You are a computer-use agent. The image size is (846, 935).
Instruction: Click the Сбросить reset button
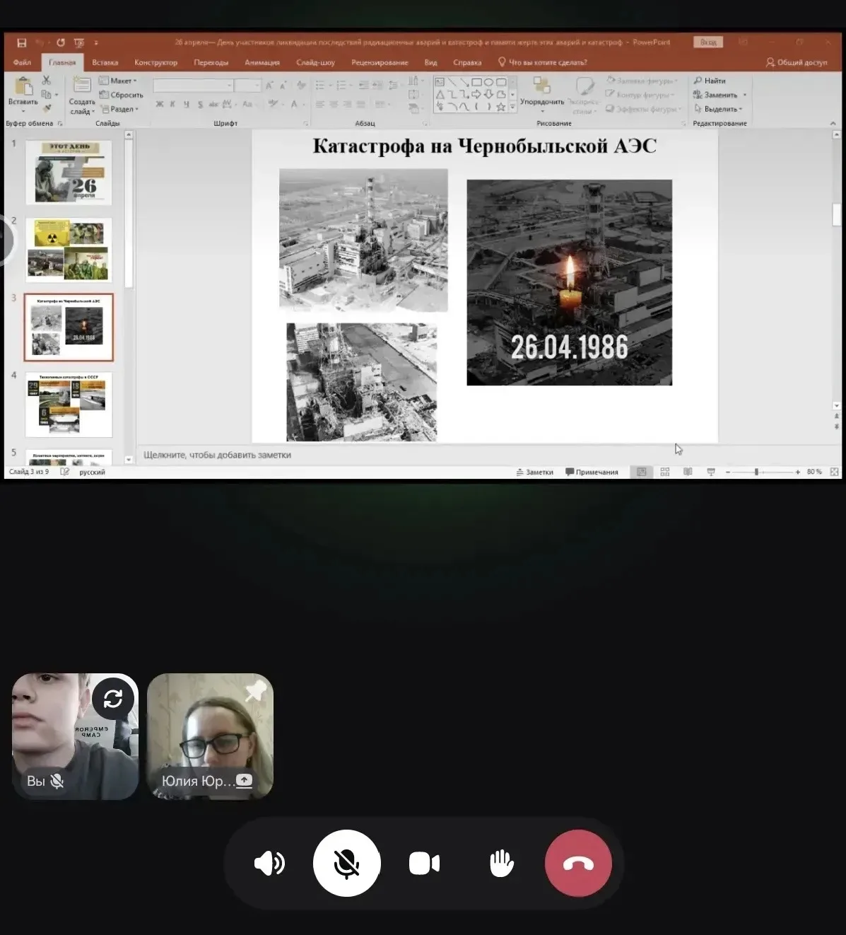click(121, 95)
